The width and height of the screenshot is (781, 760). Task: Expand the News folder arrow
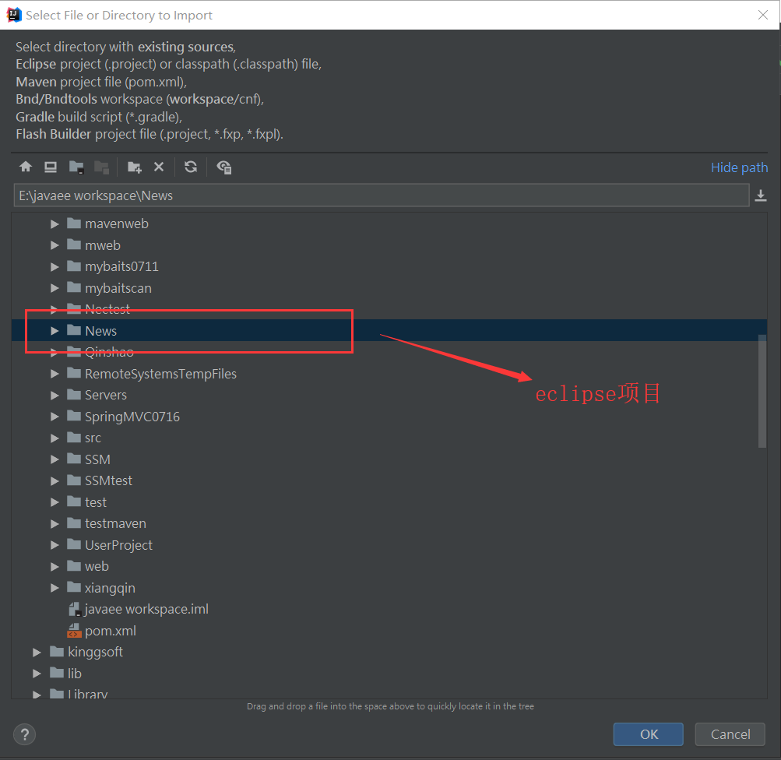coord(55,331)
